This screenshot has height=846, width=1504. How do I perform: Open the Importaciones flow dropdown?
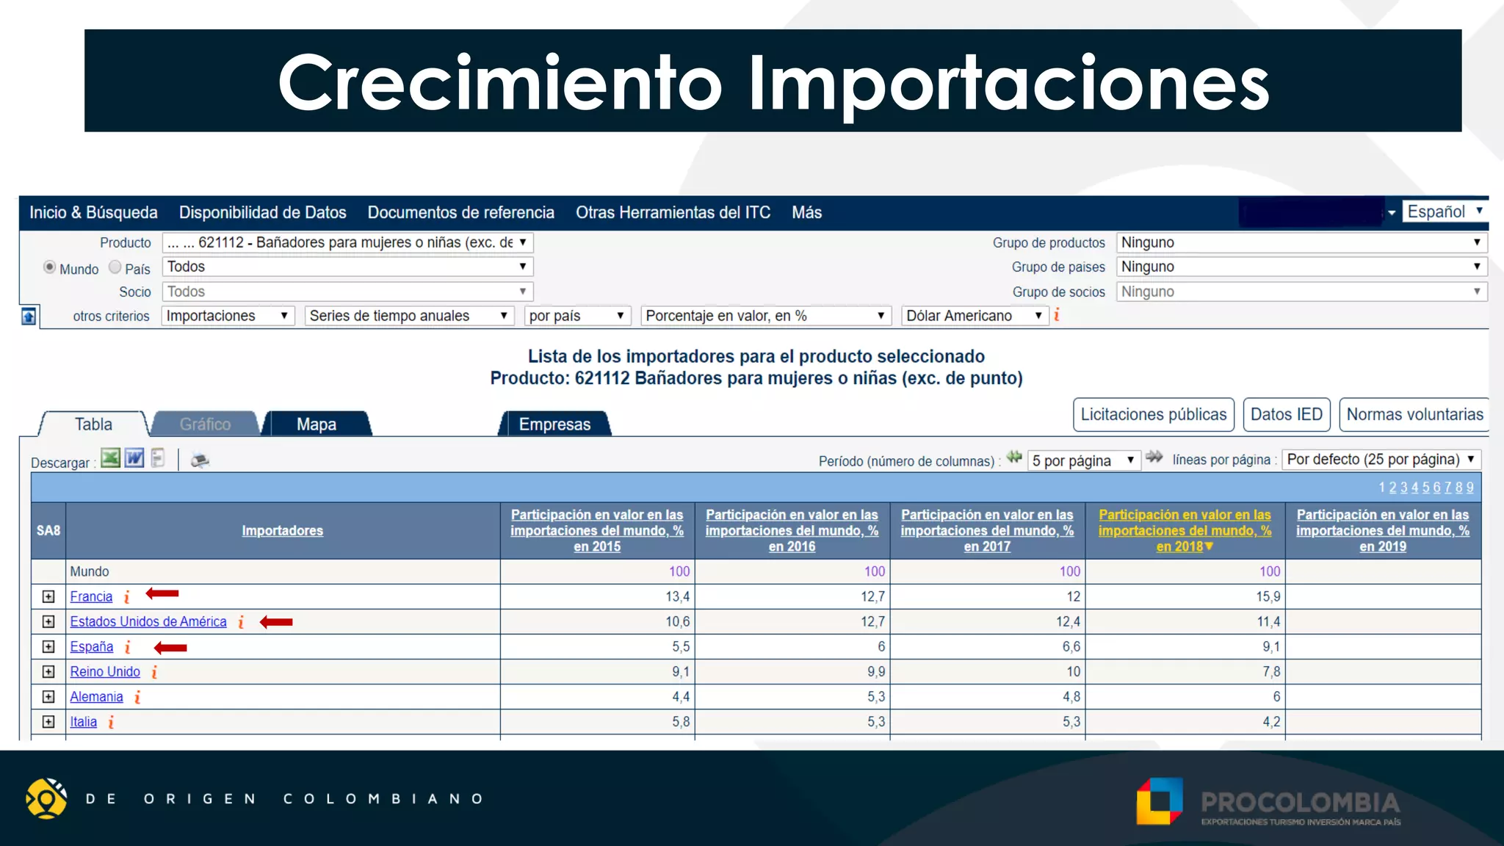228,316
